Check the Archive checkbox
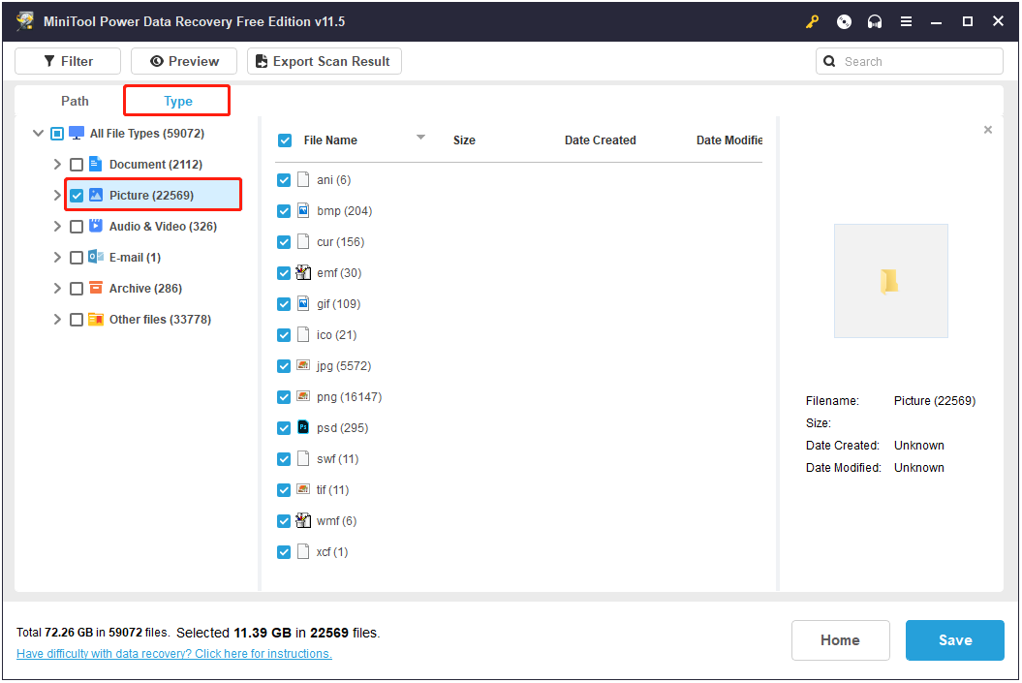Viewport: 1022px width, 683px height. click(x=77, y=288)
